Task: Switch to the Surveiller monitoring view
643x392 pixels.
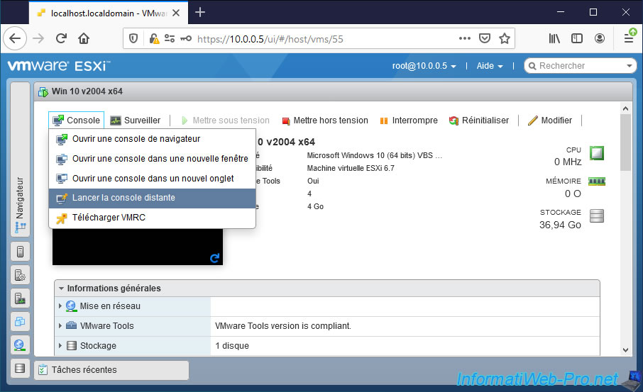Action: (136, 120)
